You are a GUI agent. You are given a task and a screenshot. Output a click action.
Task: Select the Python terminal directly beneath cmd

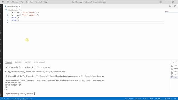tap(174, 69)
